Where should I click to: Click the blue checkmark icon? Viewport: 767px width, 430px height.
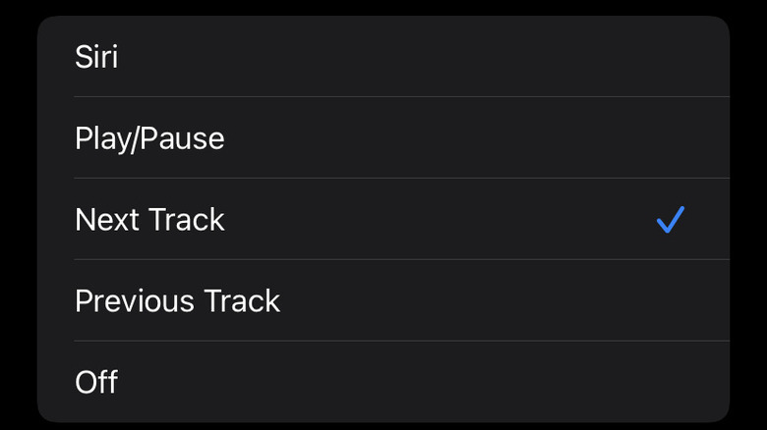pos(670,220)
